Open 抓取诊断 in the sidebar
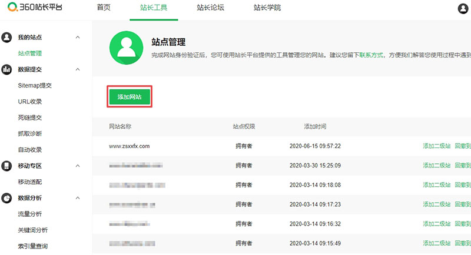 coord(30,133)
